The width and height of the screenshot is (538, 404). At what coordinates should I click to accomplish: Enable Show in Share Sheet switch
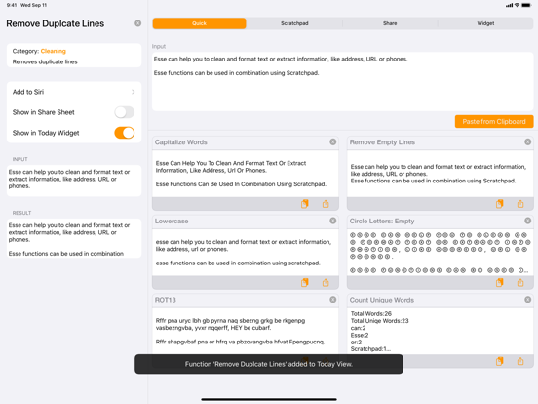tap(124, 112)
